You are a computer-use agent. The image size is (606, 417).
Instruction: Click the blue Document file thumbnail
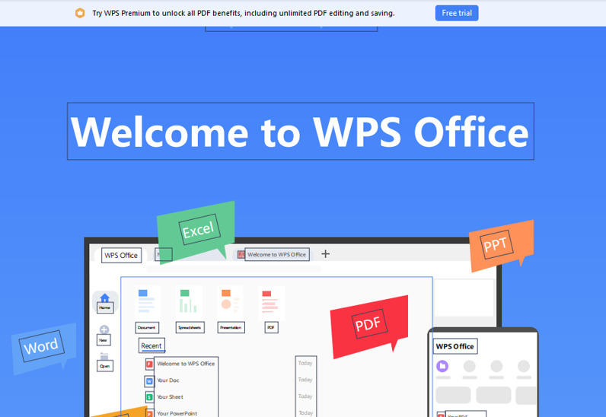147,303
